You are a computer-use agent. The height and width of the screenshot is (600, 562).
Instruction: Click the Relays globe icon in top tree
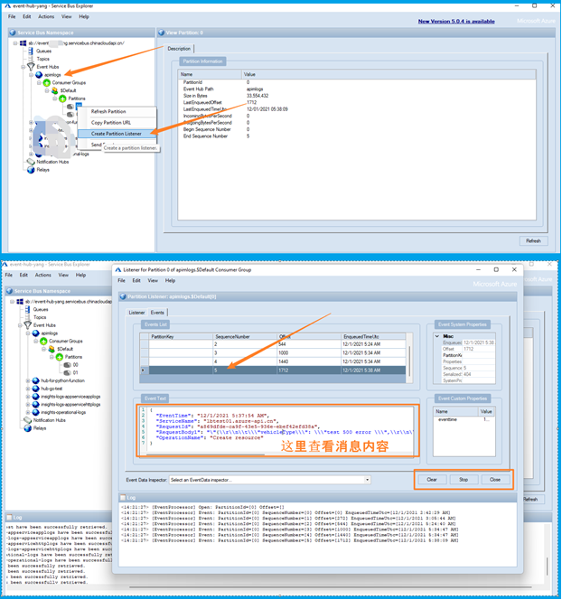(x=31, y=170)
